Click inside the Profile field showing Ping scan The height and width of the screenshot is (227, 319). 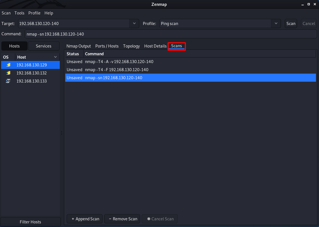tap(215, 23)
